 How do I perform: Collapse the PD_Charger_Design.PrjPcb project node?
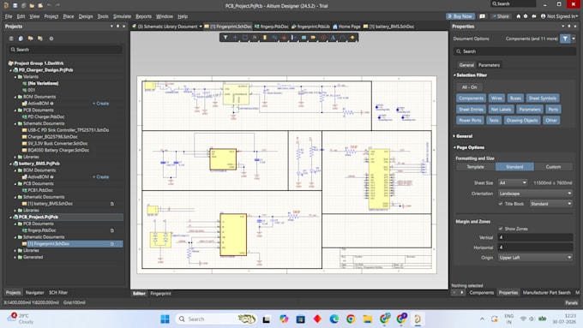(11, 70)
